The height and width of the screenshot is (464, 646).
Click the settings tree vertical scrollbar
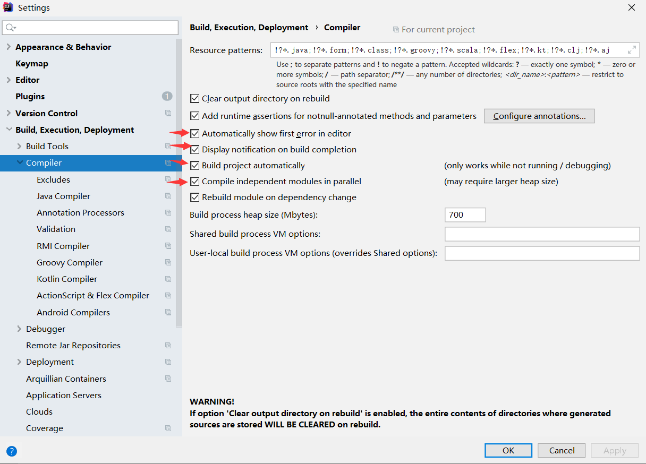[179, 183]
